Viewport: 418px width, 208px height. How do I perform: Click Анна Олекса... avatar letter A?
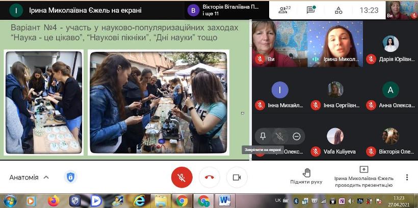pyautogui.click(x=390, y=90)
